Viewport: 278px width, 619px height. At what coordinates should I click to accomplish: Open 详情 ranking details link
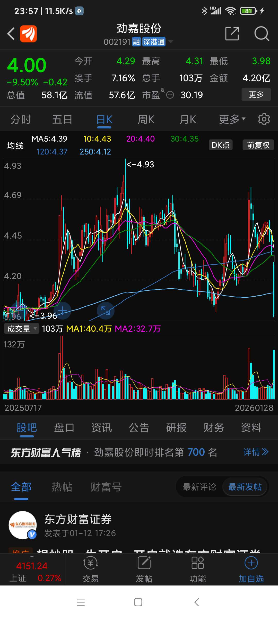pyautogui.click(x=256, y=452)
